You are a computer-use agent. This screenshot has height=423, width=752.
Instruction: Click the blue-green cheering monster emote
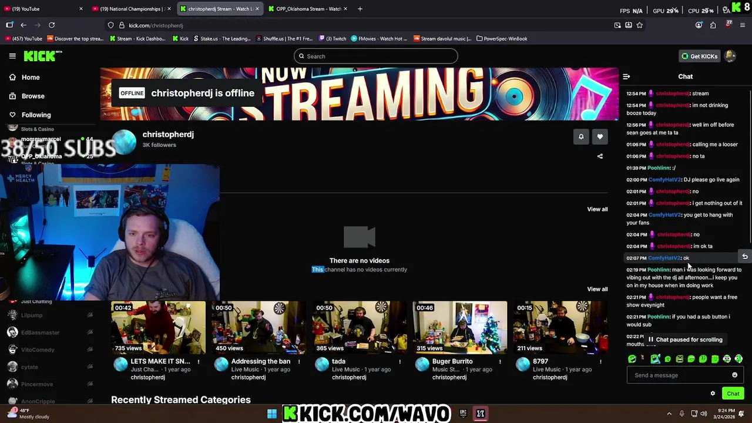[656, 359]
